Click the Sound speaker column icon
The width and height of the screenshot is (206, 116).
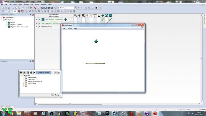[80, 15]
